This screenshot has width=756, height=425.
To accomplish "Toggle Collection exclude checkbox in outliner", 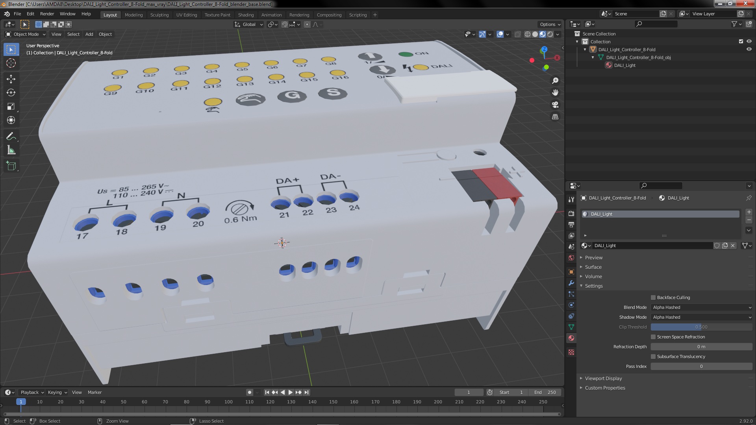I will pos(741,41).
